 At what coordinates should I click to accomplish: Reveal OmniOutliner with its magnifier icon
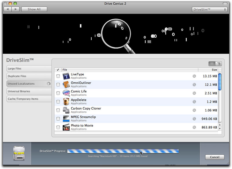click(x=194, y=85)
